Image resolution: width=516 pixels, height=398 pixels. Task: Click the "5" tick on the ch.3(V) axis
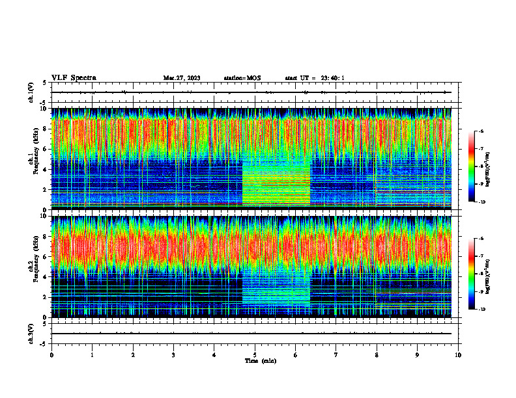pos(45,324)
